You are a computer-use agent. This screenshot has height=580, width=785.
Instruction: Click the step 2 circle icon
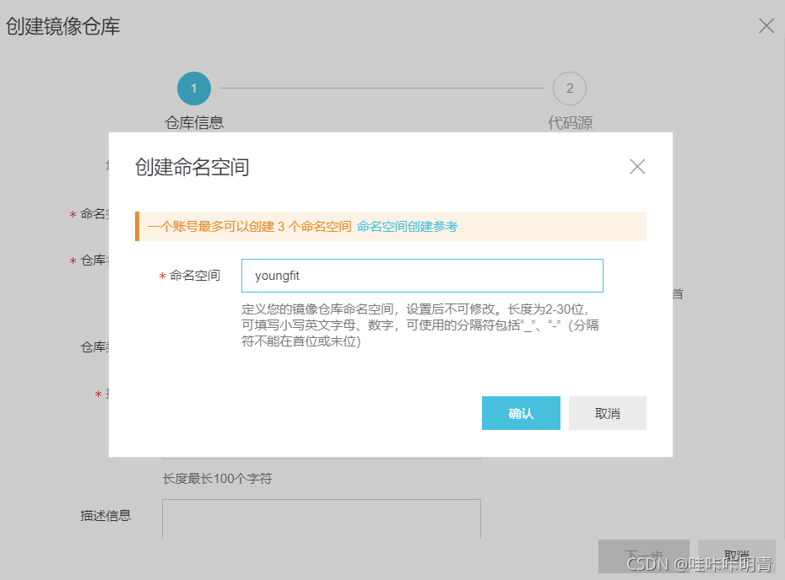click(569, 88)
